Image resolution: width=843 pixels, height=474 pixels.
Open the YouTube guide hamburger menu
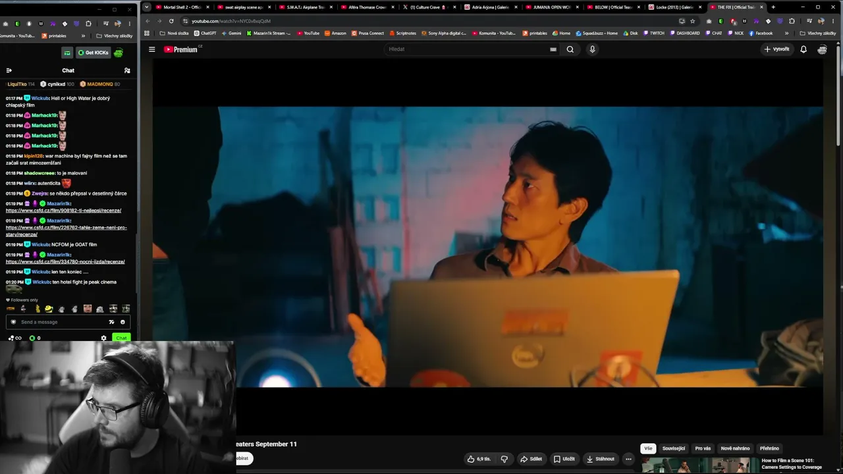[151, 49]
